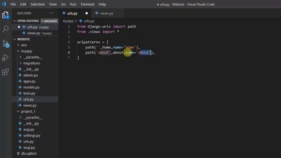Open the Run menu
This screenshot has height=158, width=281.
[x=73, y=4]
